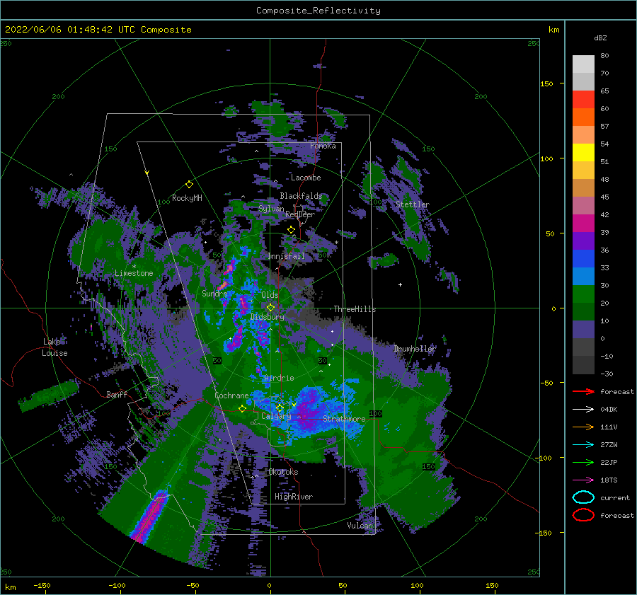Click the Stettler label on map

point(413,204)
